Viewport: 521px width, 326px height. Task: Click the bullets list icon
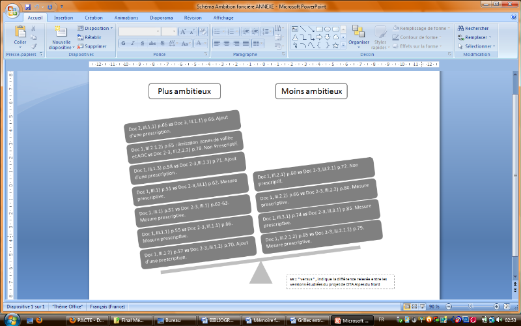click(x=219, y=31)
